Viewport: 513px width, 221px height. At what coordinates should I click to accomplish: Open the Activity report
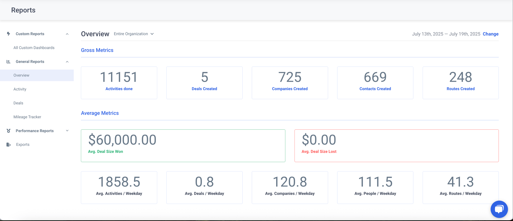[20, 89]
